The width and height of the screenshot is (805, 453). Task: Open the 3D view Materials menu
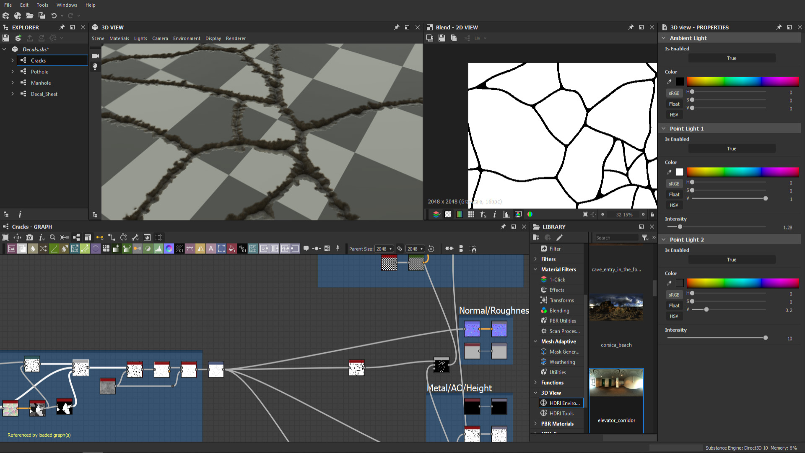(x=119, y=39)
